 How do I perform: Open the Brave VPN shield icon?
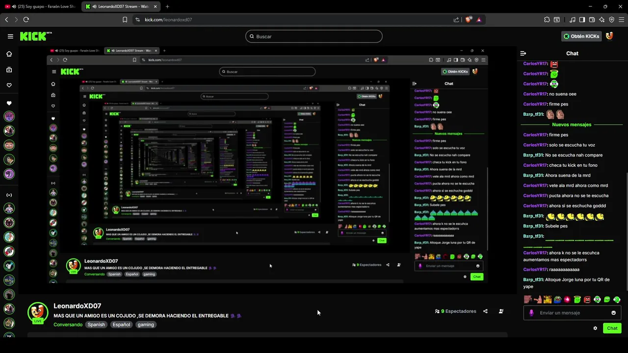[611, 20]
